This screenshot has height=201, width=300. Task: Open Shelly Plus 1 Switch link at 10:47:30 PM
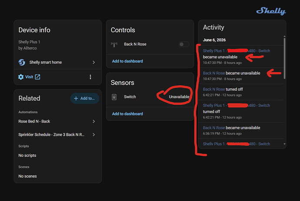tap(236, 51)
